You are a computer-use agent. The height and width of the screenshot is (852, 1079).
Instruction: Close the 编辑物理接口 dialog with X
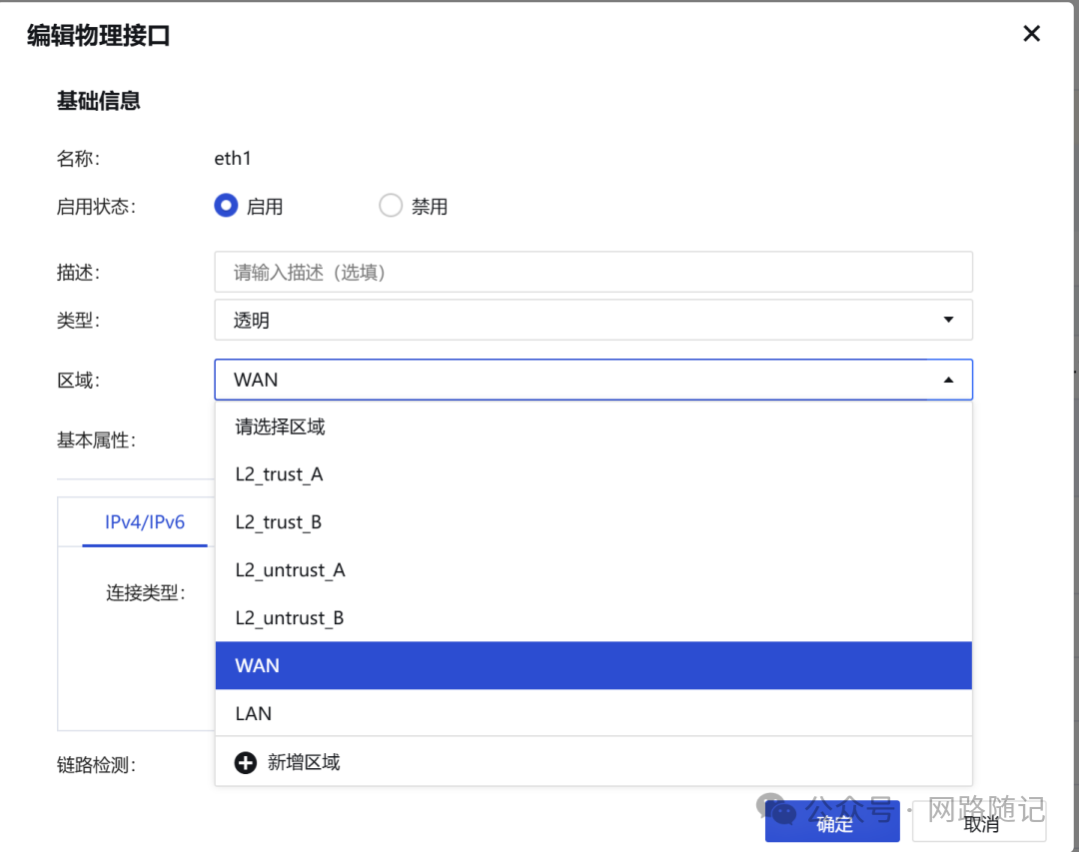[x=1031, y=33]
